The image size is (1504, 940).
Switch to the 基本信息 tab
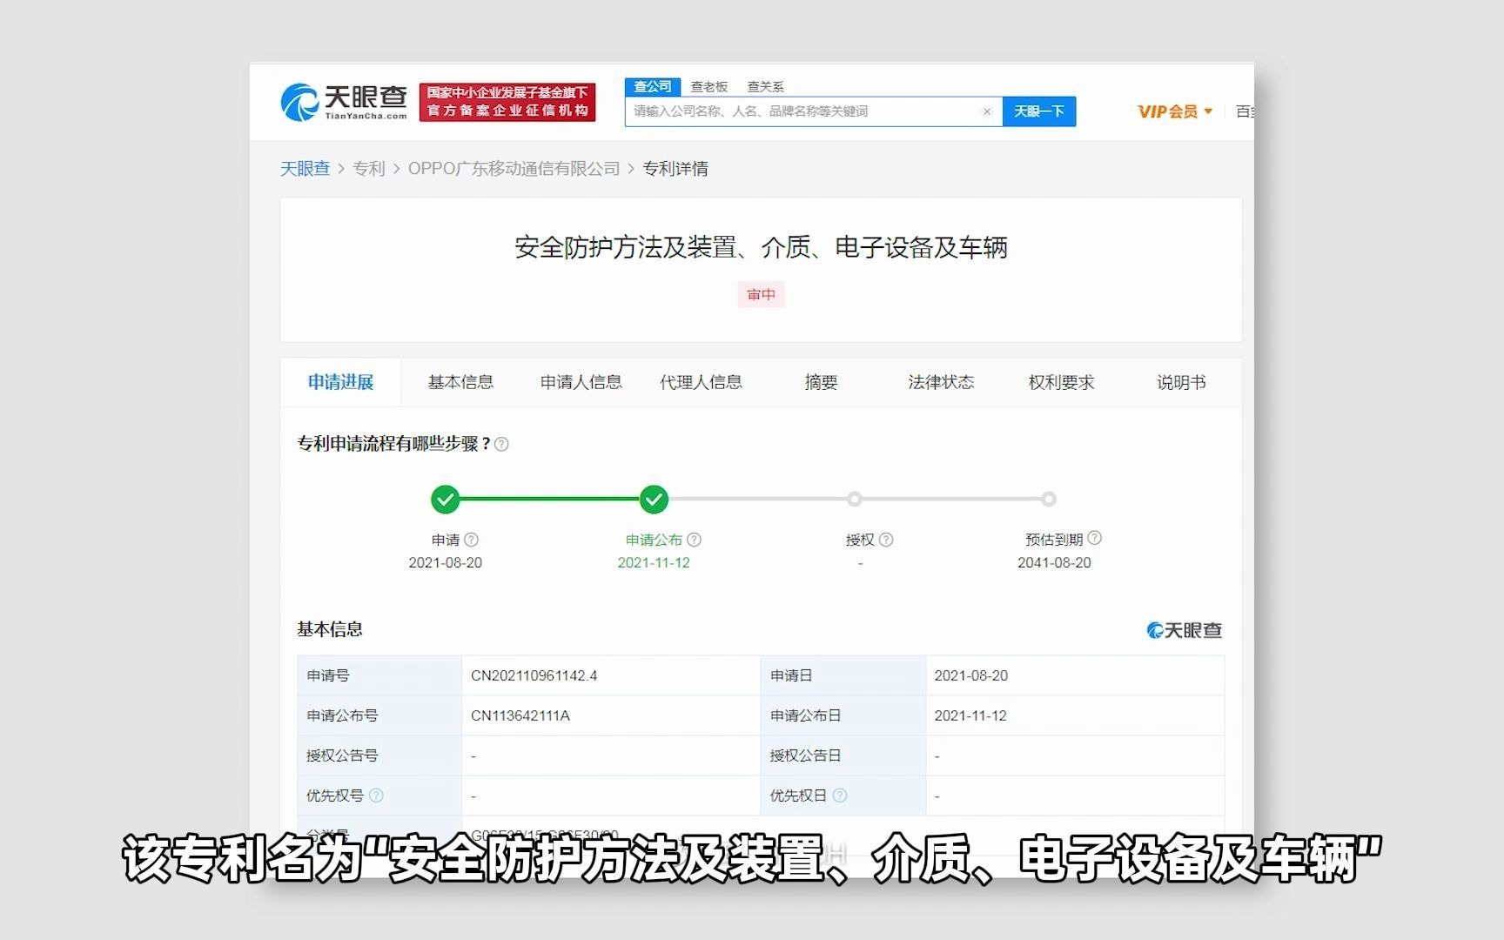coord(460,382)
